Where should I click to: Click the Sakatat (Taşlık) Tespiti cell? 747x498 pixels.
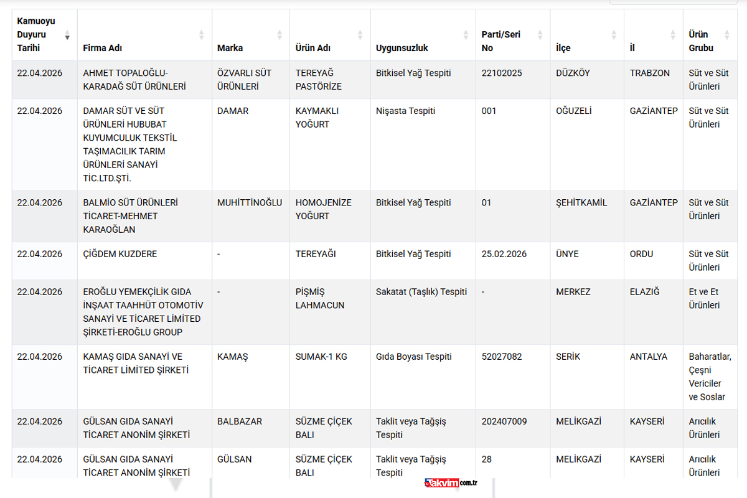421,292
